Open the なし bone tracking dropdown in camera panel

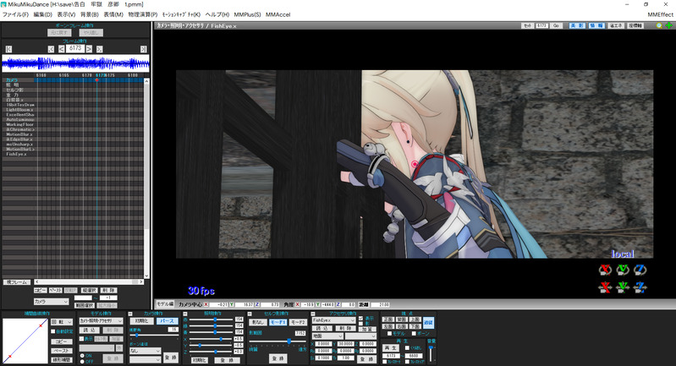[x=146, y=351]
